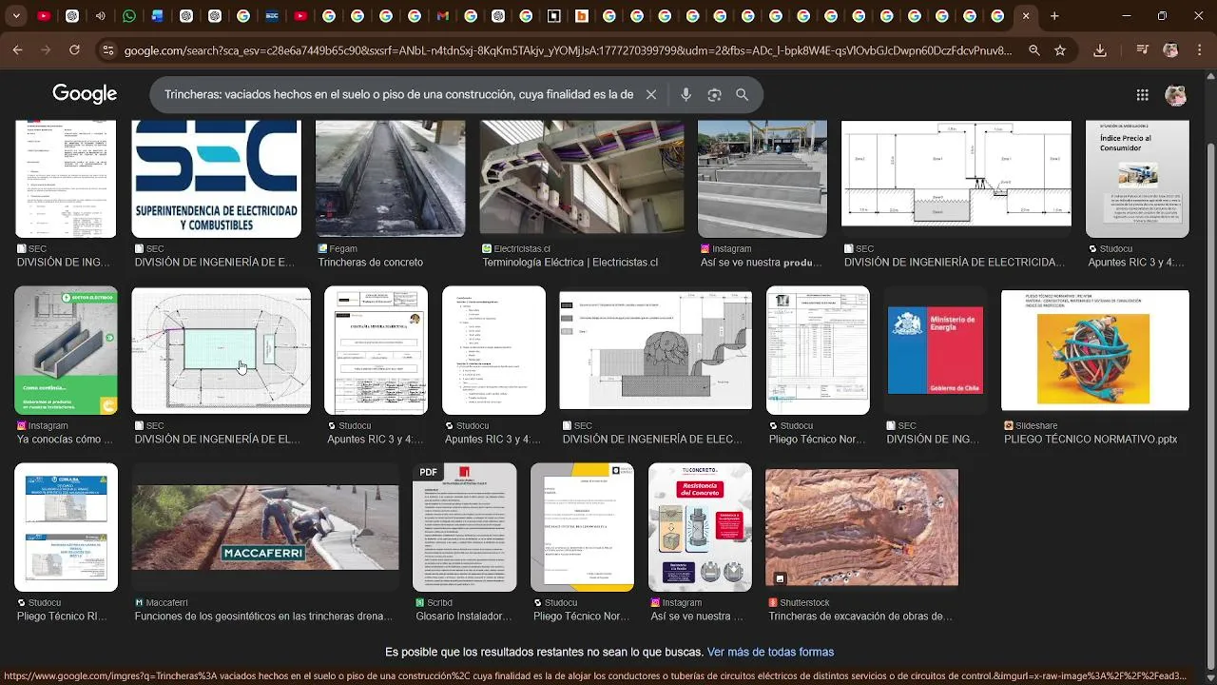The width and height of the screenshot is (1217, 685).
Task: Click 'Apuntes RIC 3 y 4:...' under the consumer index image
Action: point(1137,263)
